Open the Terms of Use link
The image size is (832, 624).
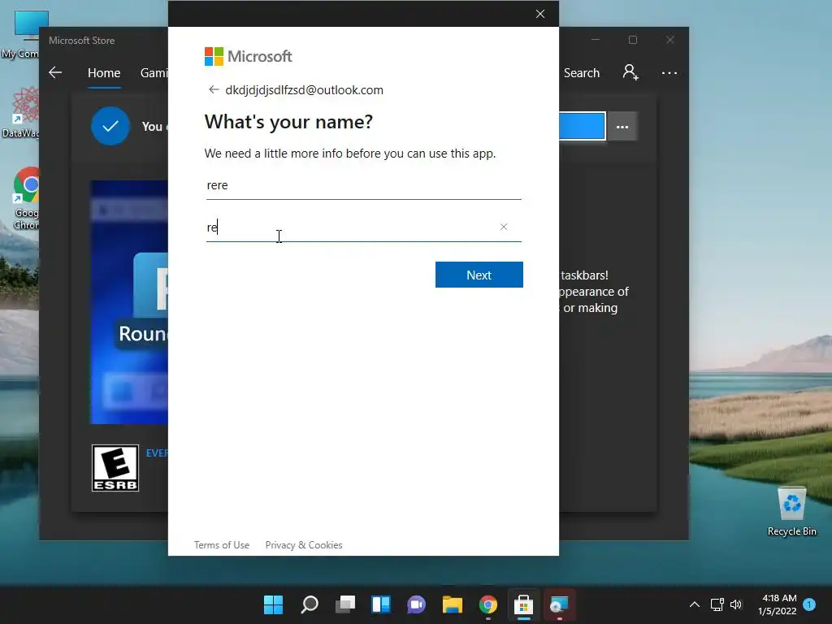[x=221, y=545]
